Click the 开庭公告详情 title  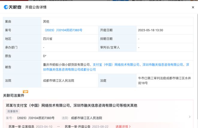pos(36,7)
